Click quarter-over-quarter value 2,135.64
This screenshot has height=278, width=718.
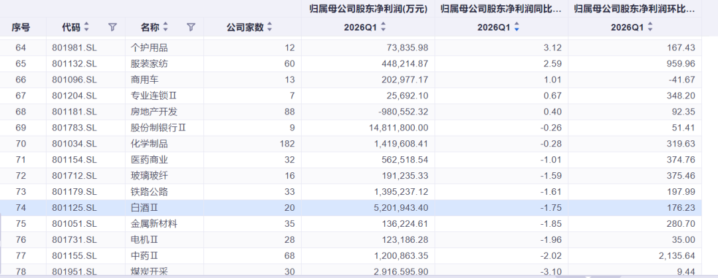(x=677, y=256)
